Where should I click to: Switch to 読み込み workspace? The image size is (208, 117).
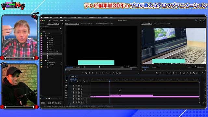click(x=56, y=20)
